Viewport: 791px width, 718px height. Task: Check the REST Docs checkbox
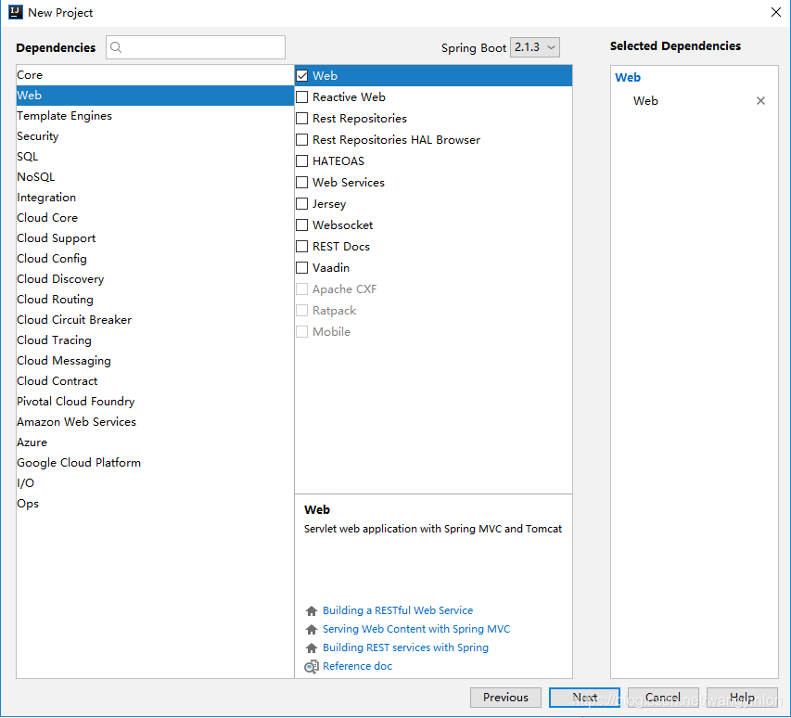point(301,246)
